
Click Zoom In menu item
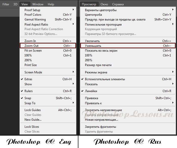pyautogui.click(x=48, y=41)
